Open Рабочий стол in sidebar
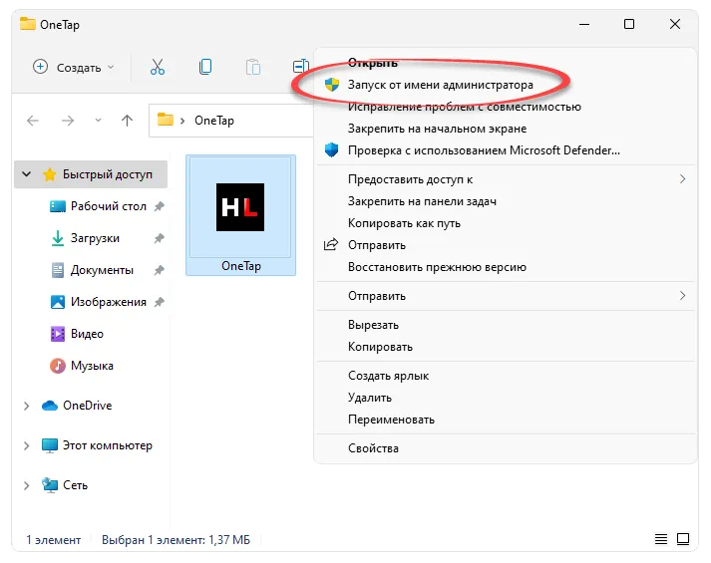This screenshot has height=563, width=711. point(109,206)
